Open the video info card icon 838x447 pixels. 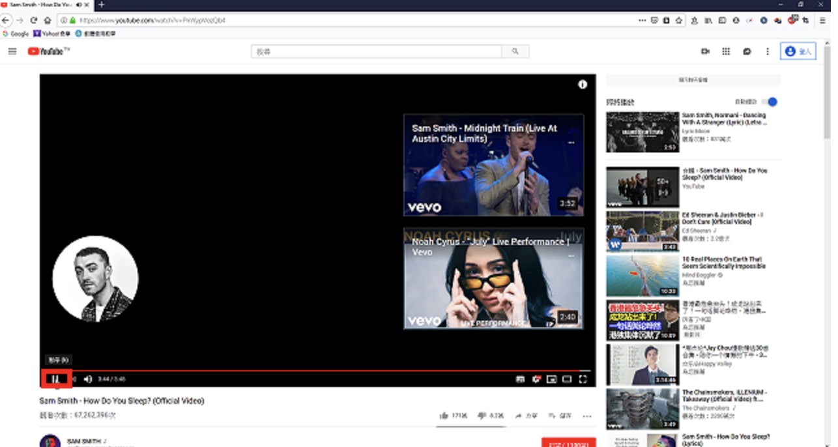[583, 84]
